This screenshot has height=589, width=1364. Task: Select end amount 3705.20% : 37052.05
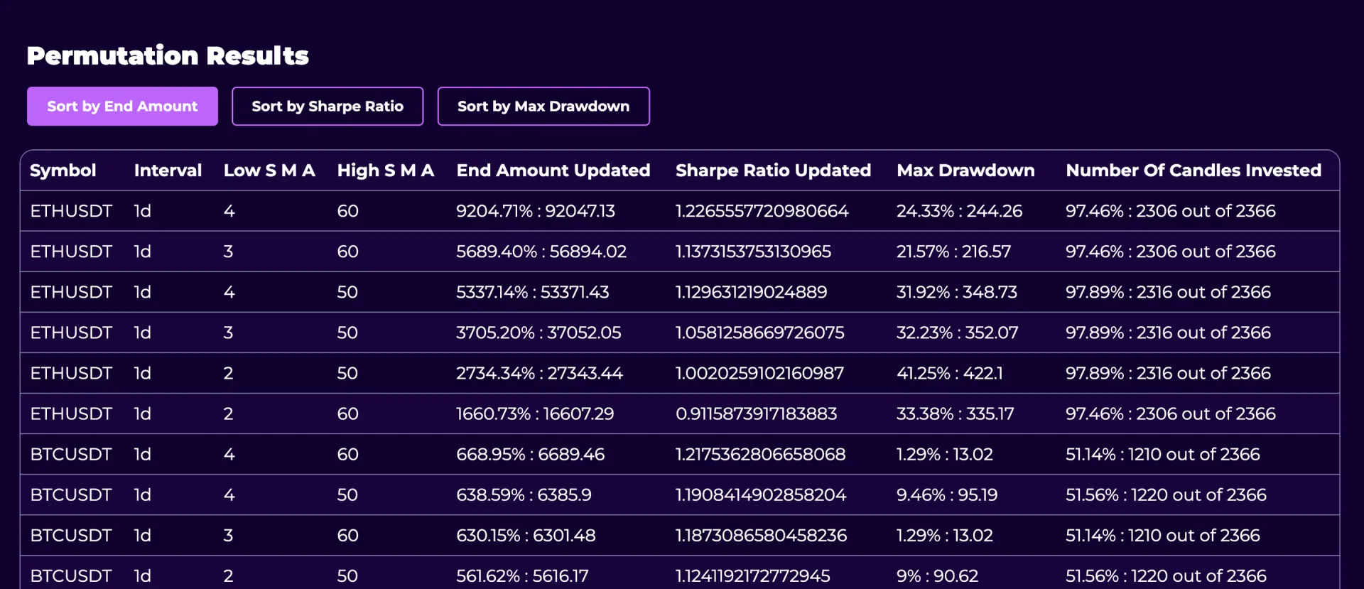(538, 333)
